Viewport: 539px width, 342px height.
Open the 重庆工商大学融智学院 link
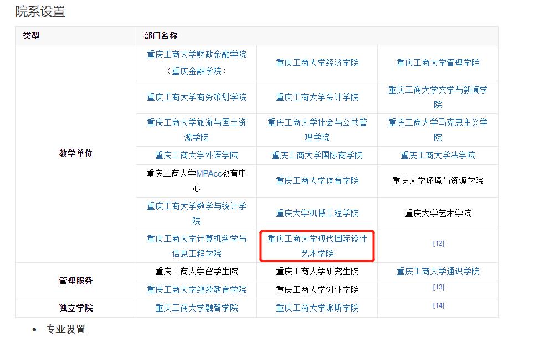coord(196,308)
